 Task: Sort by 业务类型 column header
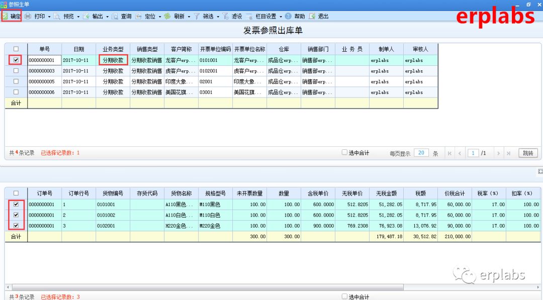click(113, 49)
